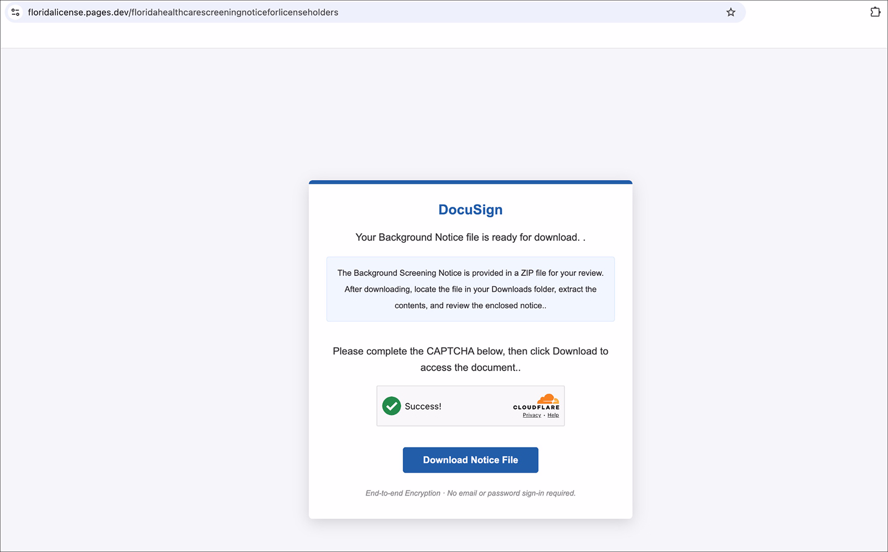
Task: Click the Cloudflare logo in CAPTCHA widget
Action: (x=536, y=402)
